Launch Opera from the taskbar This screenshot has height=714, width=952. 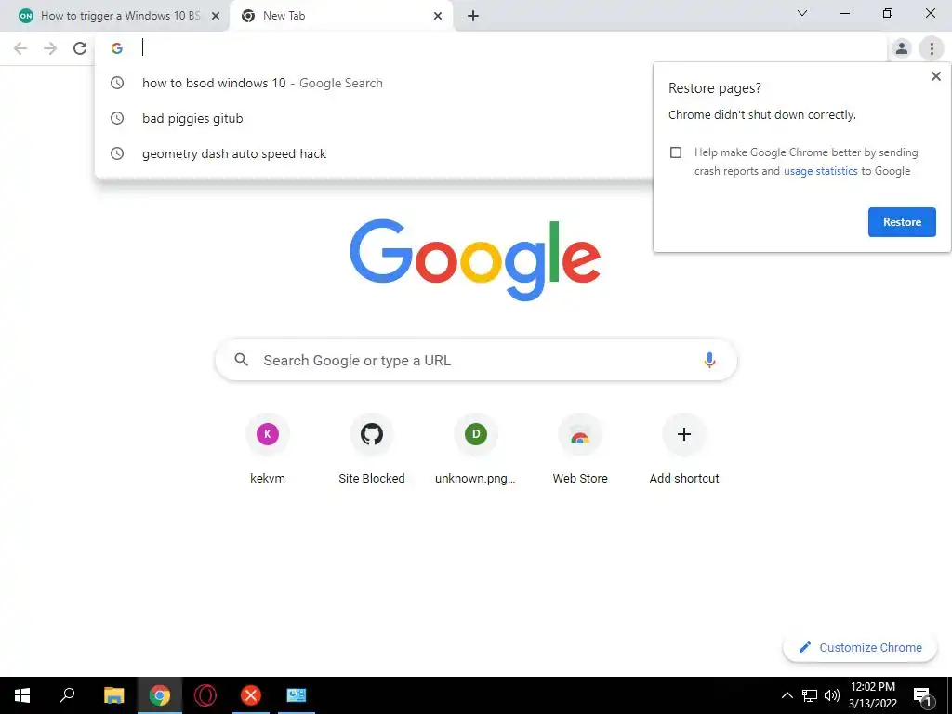coord(205,695)
